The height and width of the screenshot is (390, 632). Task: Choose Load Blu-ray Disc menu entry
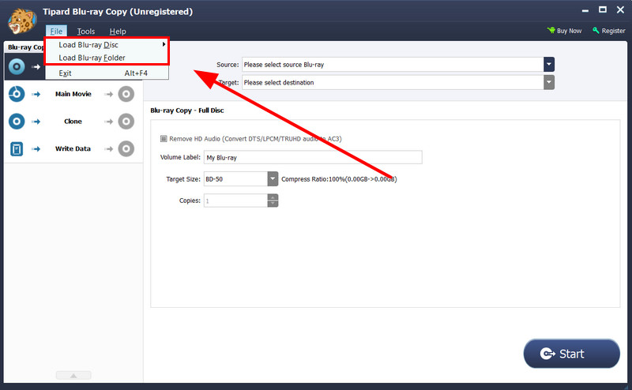(x=107, y=45)
